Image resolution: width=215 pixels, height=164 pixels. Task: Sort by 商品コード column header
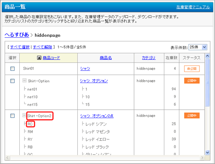click(x=52, y=58)
